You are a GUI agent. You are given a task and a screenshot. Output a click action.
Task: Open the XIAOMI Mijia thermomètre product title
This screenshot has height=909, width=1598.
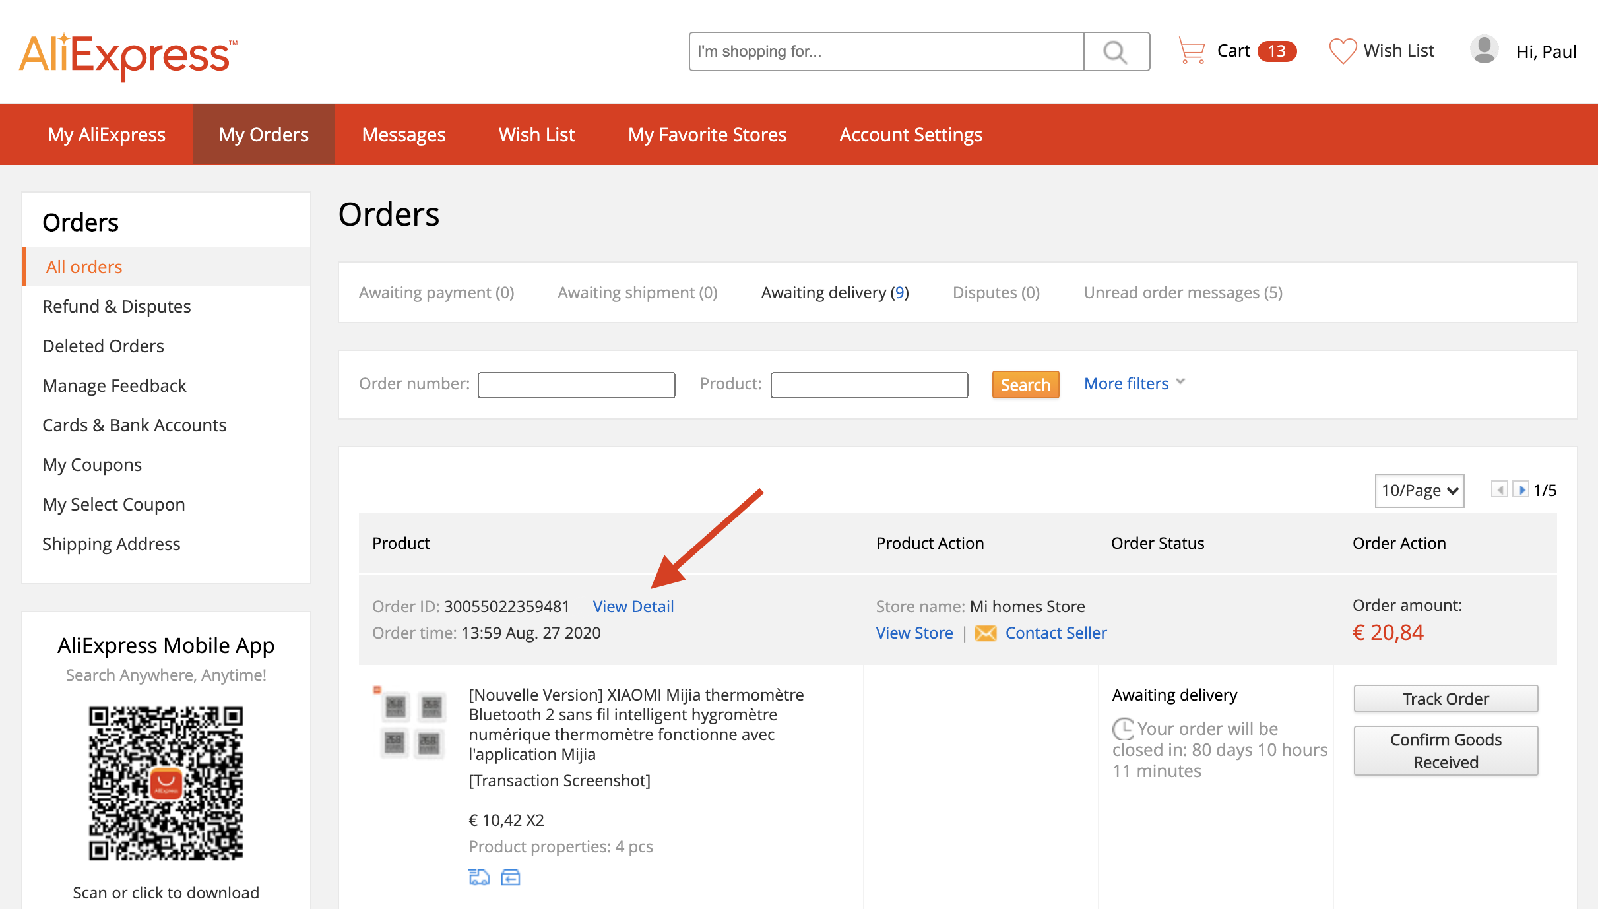coord(636,724)
